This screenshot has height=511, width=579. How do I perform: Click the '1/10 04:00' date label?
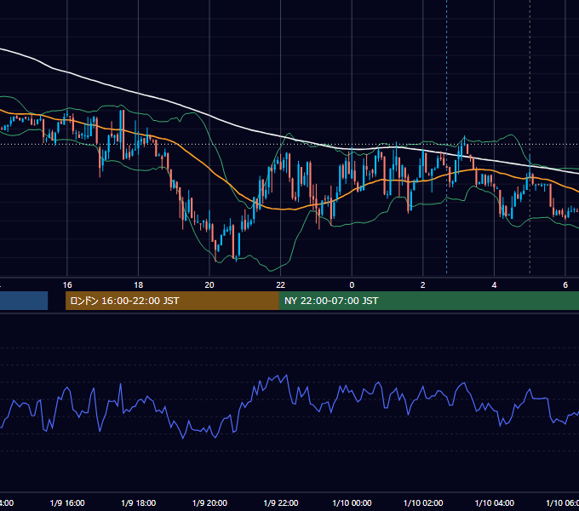coord(495,502)
